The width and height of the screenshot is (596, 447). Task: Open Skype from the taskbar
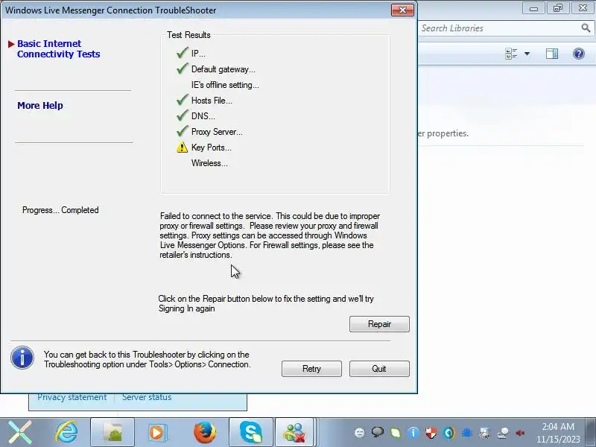point(251,432)
